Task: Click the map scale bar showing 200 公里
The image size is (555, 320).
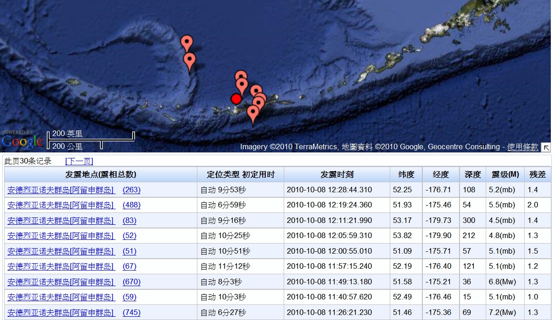Action: click(x=73, y=146)
